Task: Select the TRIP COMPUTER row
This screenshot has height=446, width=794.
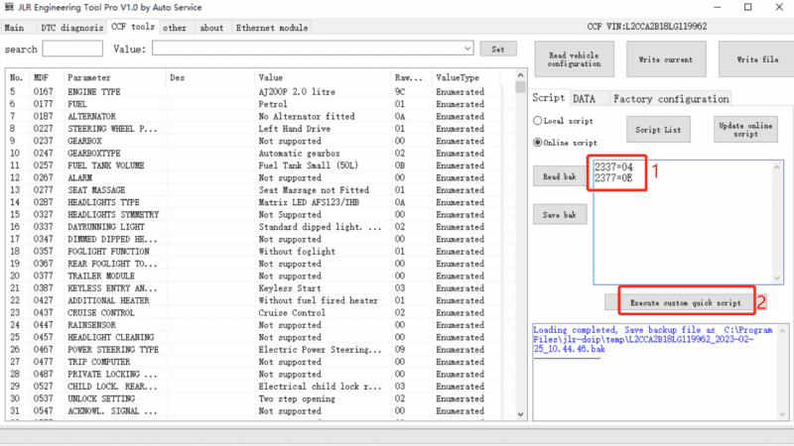Action: point(253,362)
